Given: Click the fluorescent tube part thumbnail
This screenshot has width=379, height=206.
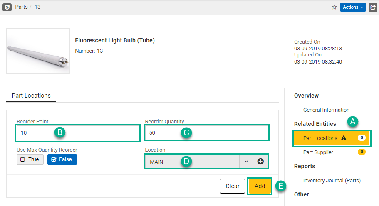Looking at the screenshot, I should click(38, 51).
